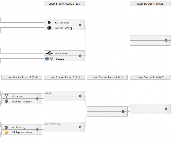Select the Evil Geniuses team name
The height and width of the screenshot is (144, 171).
pyautogui.click(x=62, y=23)
